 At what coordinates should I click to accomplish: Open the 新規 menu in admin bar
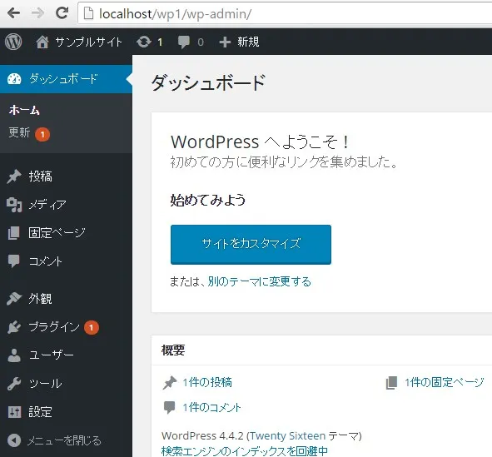[248, 42]
